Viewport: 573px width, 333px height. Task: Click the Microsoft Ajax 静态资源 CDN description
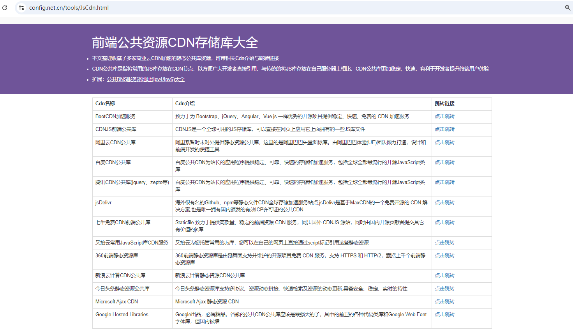point(207,301)
